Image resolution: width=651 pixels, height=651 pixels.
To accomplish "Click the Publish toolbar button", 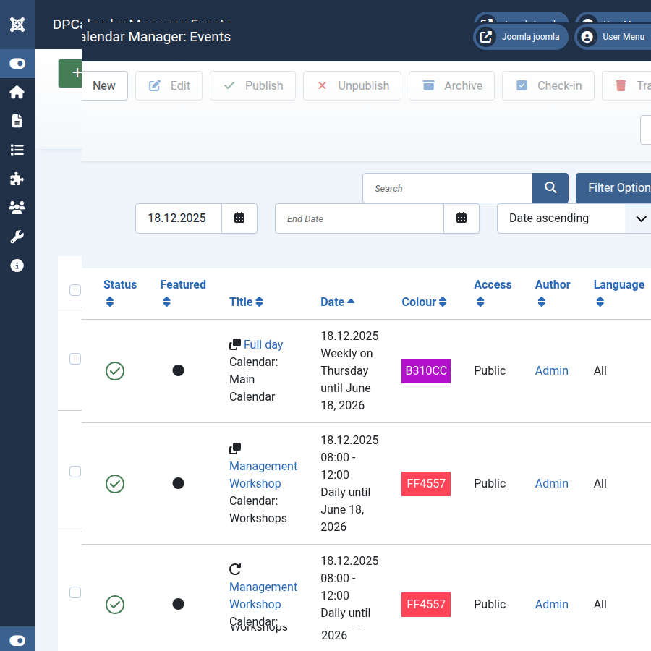I will [x=253, y=85].
